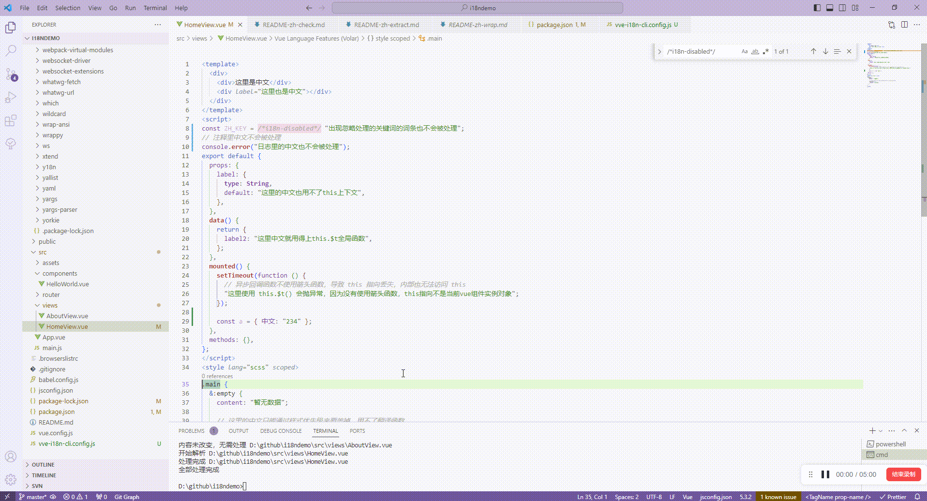Click the find input with /*i18n-disabled*/
This screenshot has height=501, width=927.
702,51
